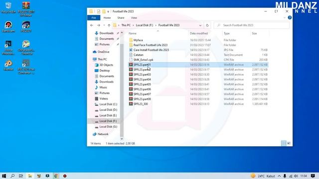The image size is (319, 179).
Task: Select This PC in navigation pane
Action: 102,59
